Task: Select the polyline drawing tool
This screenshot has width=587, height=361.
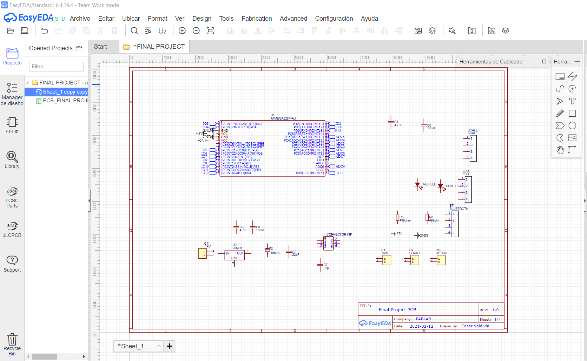Action: 572,76
